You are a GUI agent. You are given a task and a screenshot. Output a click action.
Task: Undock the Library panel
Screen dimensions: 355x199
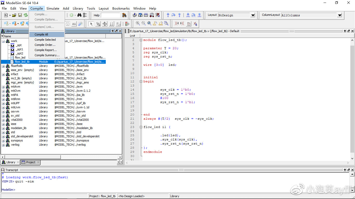tap(116, 31)
